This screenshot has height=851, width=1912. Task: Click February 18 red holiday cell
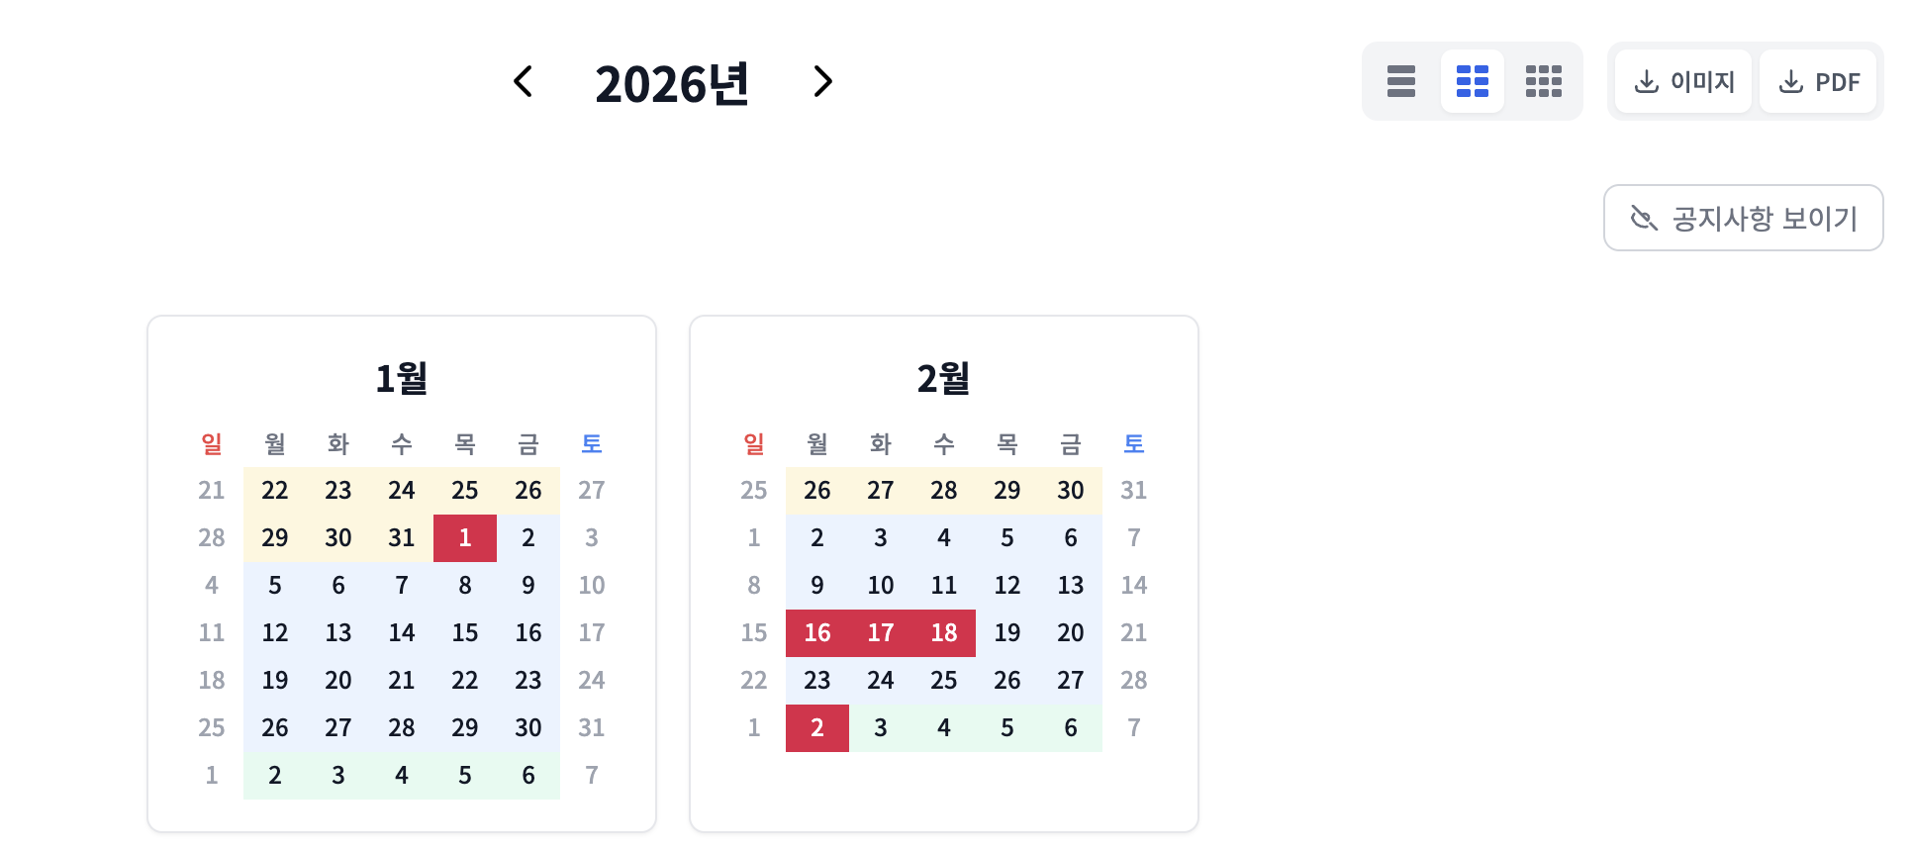[x=944, y=632]
